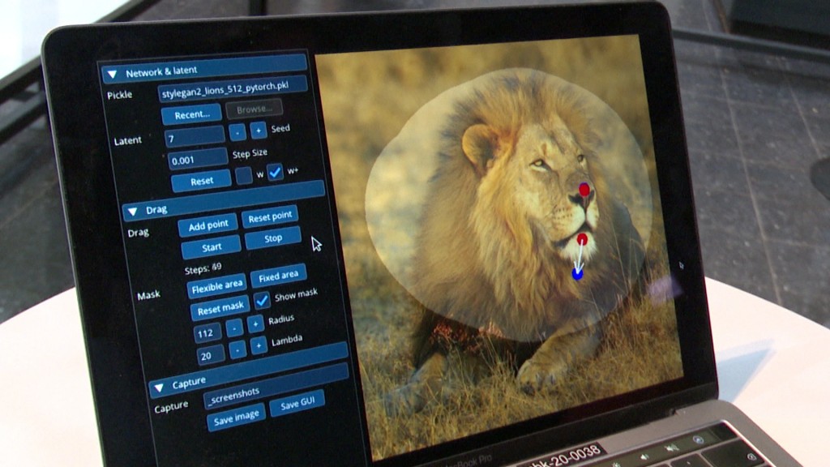The width and height of the screenshot is (830, 467).
Task: Click the "Mask" label
Action: 148,295
